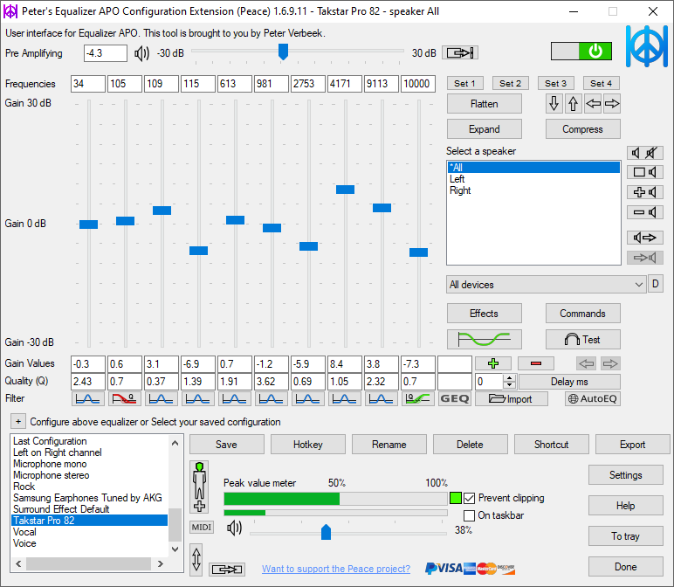Click the MIDI button
Image resolution: width=674 pixels, height=587 pixels.
click(202, 528)
